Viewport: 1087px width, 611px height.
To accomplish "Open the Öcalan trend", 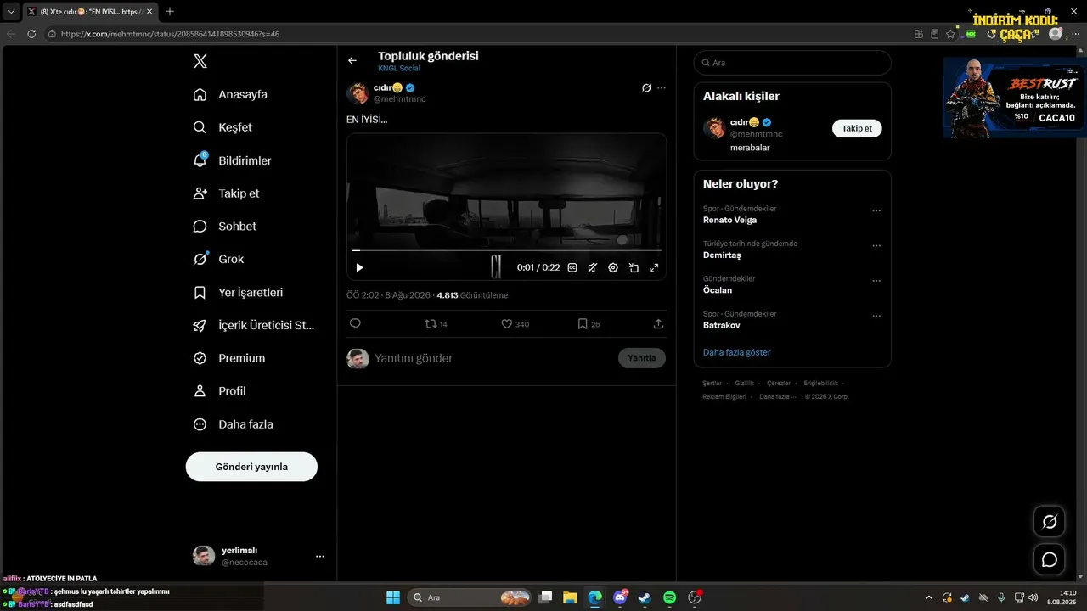I will tap(718, 290).
